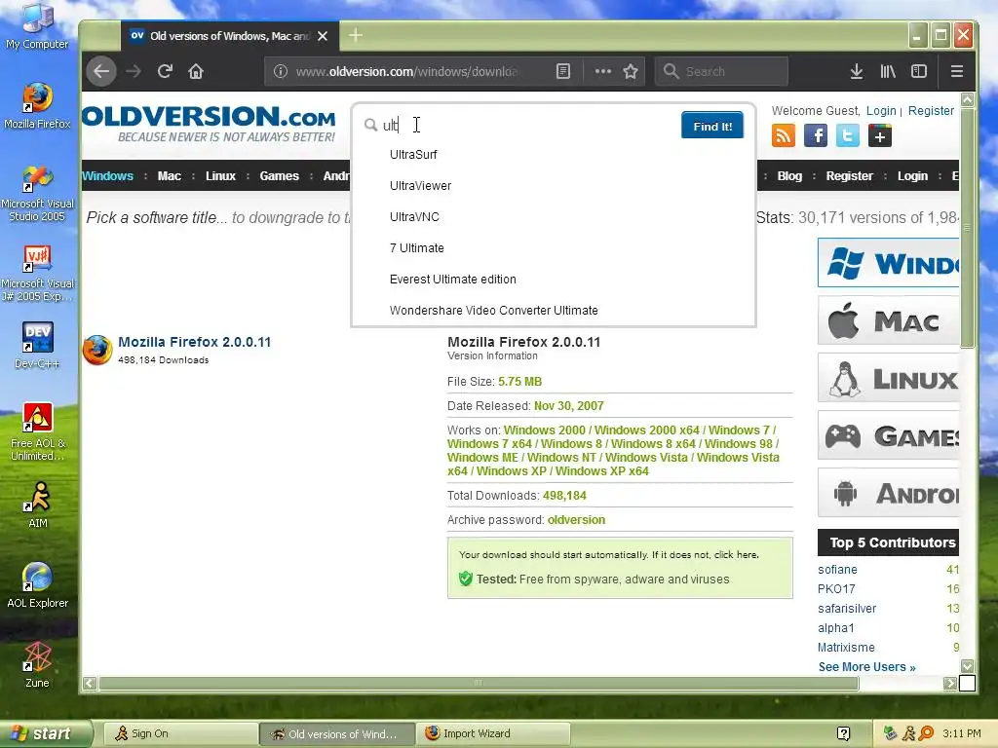998x748 pixels.
Task: Click the Firefox Search box in toolbar
Action: pos(722,71)
